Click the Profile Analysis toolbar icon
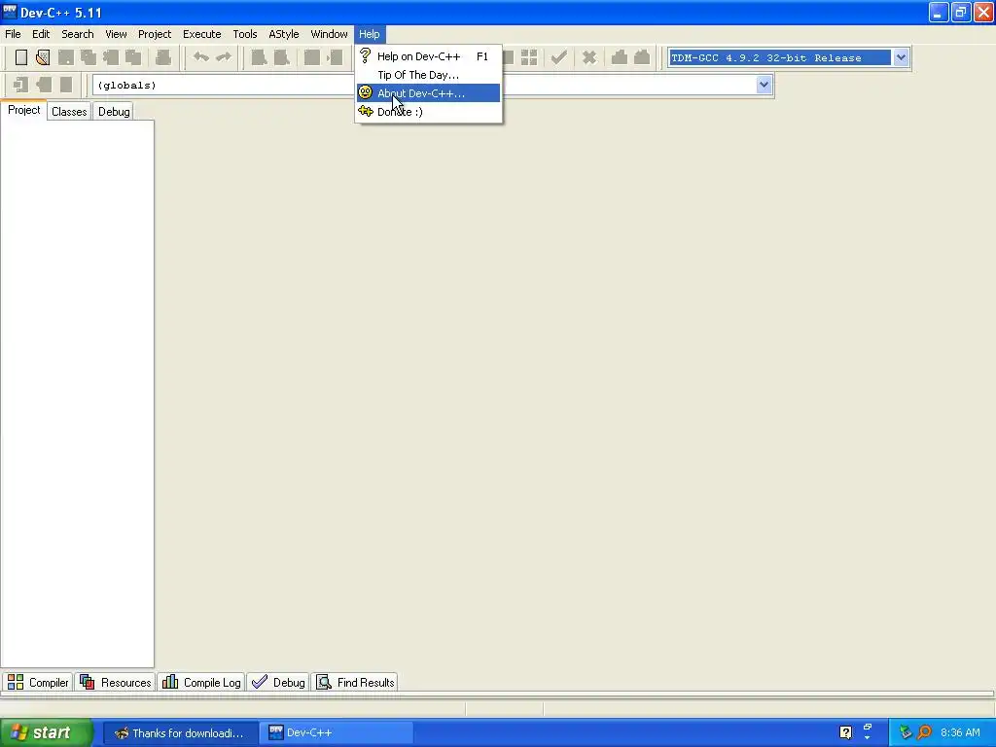Image resolution: width=996 pixels, height=747 pixels. [620, 57]
